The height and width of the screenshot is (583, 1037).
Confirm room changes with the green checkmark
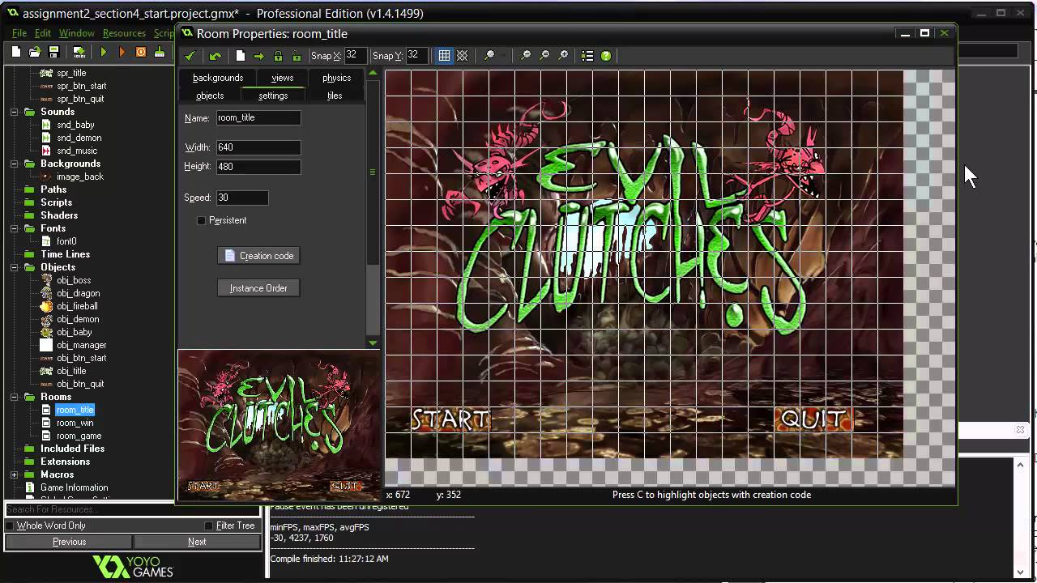(x=190, y=56)
